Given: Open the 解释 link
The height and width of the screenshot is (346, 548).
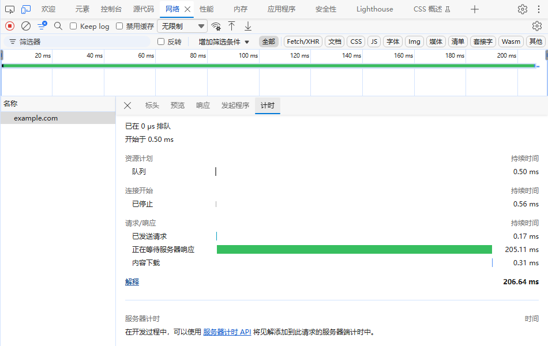Looking at the screenshot, I should coord(132,281).
